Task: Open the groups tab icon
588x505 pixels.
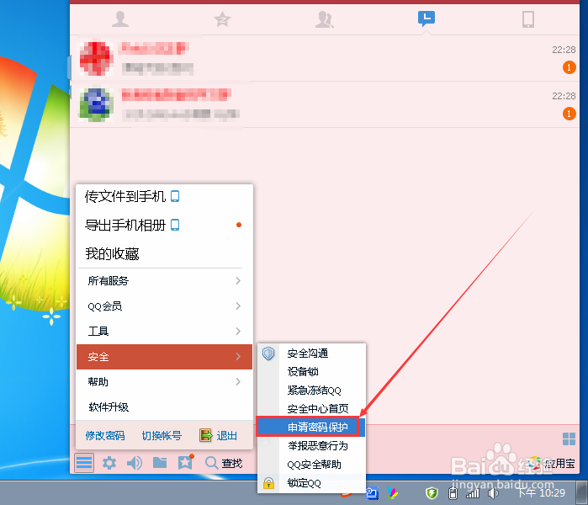Action: coord(325,19)
